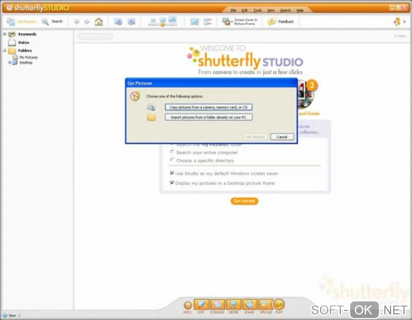Screen dimensions: 412x320
Task: Open the Help menu
Action: tap(300, 10)
